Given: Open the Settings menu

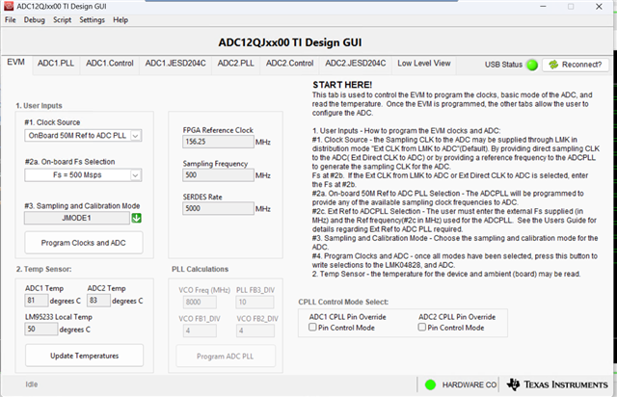Looking at the screenshot, I should [x=93, y=19].
